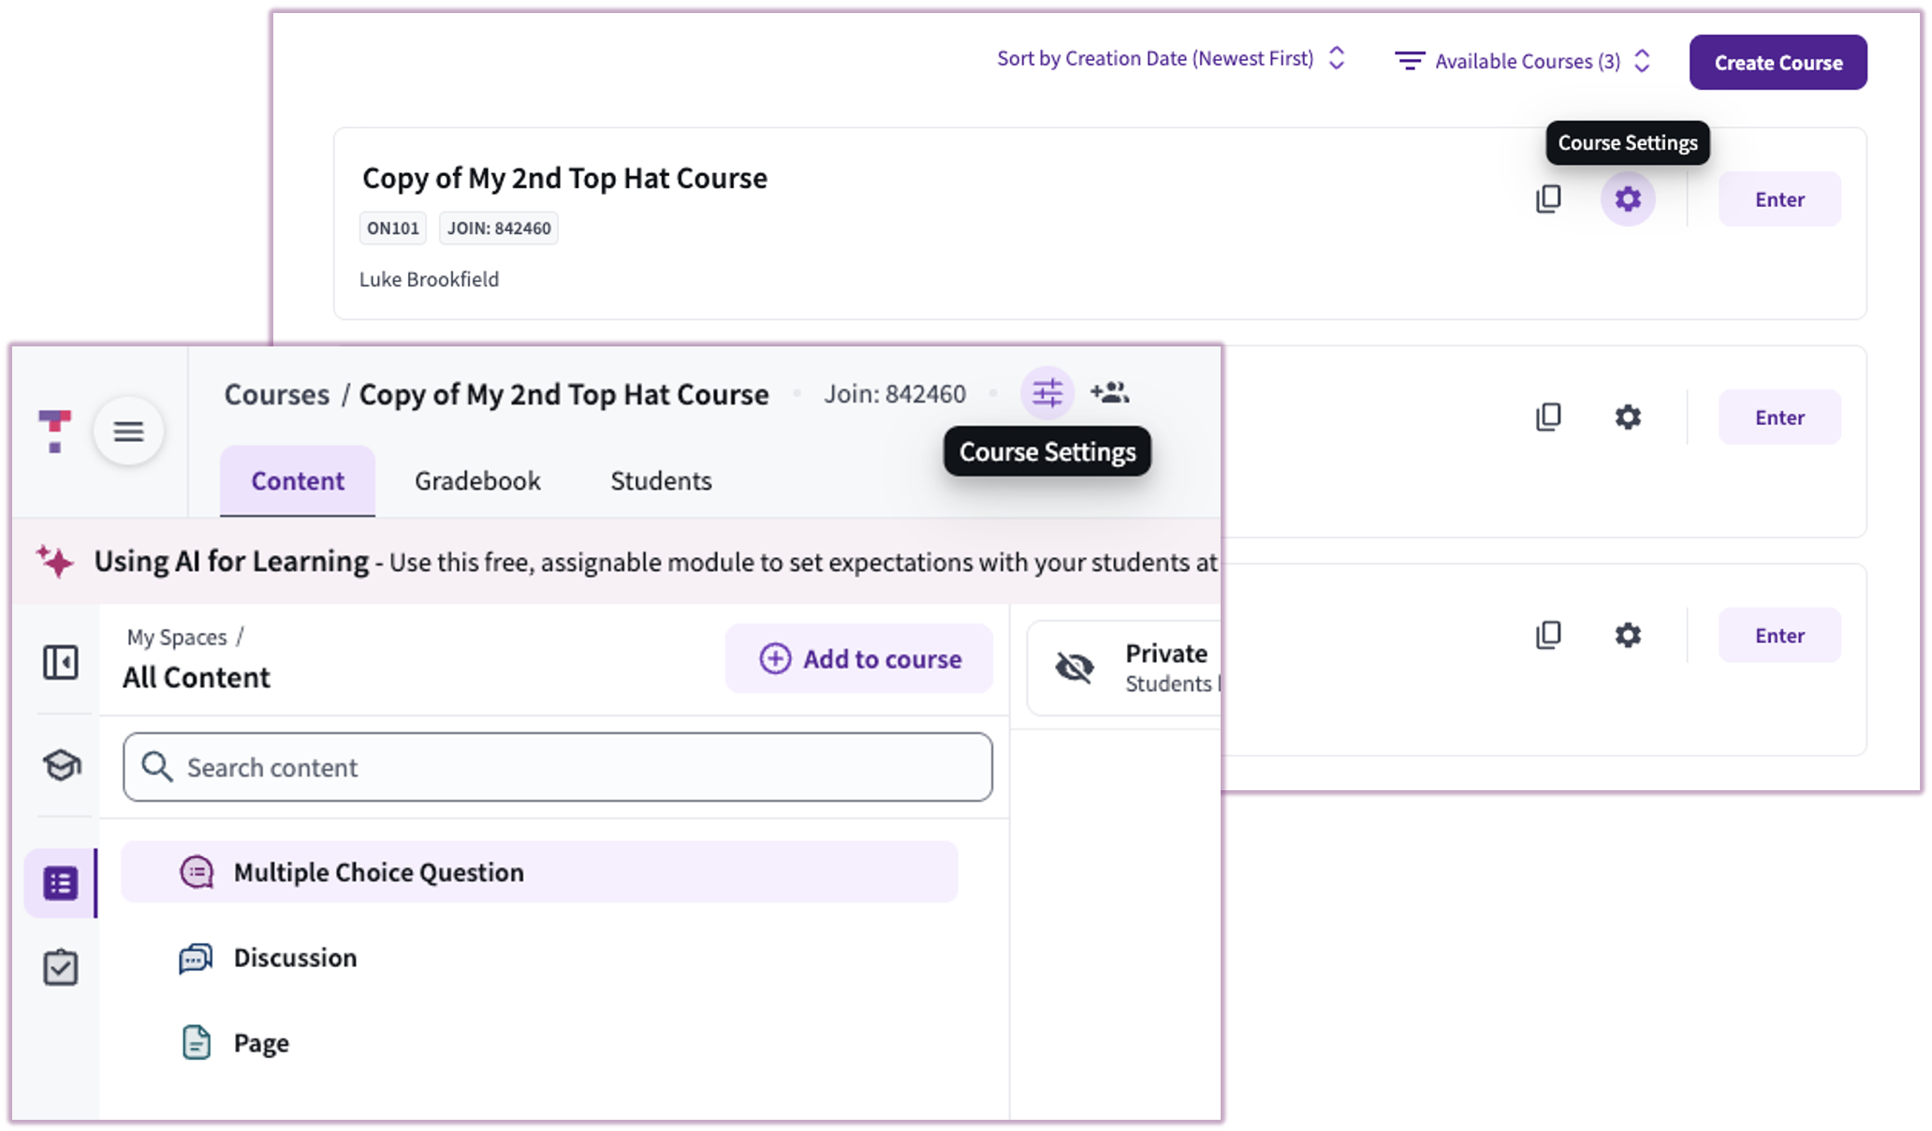Select the courses graduation cap sidebar icon
1932x1131 pixels.
point(60,765)
